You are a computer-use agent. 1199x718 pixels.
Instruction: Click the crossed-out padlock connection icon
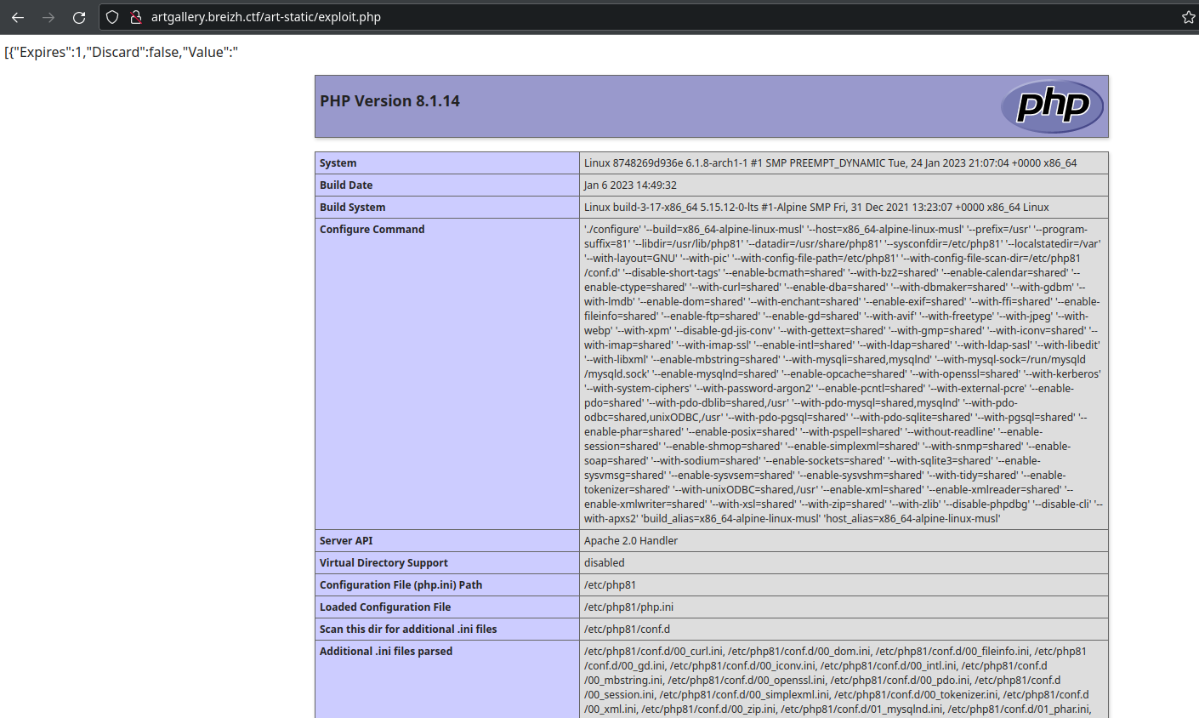coord(136,15)
